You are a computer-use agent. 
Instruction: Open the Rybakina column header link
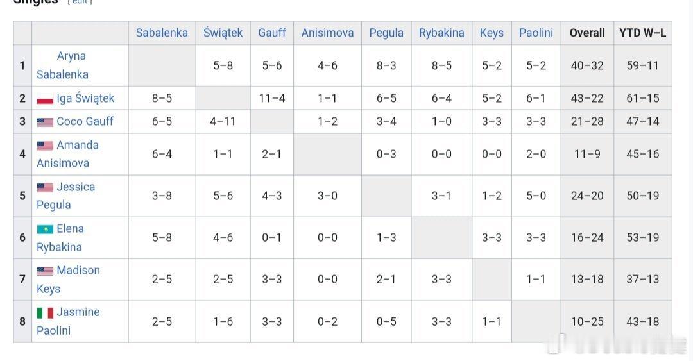pyautogui.click(x=441, y=33)
